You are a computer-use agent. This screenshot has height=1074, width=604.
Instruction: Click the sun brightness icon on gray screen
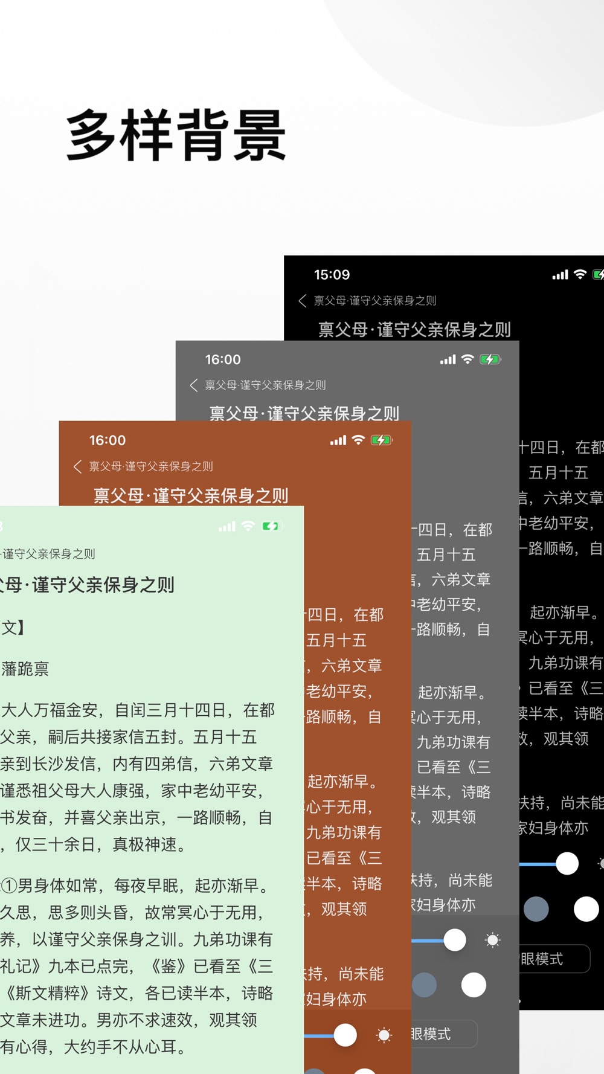pos(493,940)
